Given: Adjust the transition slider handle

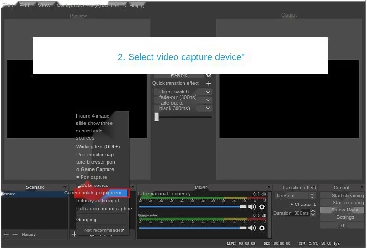Looking at the screenshot, I should pos(157,117).
